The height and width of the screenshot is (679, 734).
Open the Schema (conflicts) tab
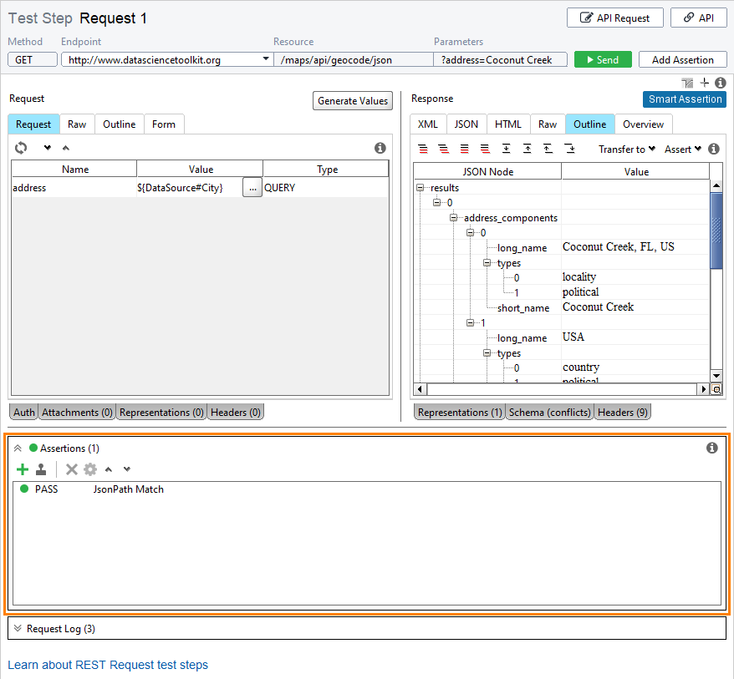tap(549, 412)
